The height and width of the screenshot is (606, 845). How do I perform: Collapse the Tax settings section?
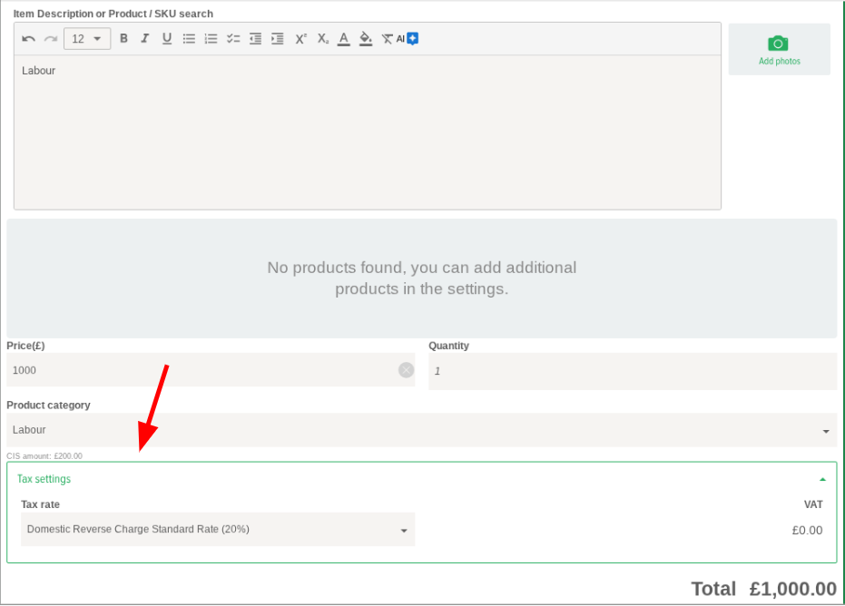(822, 479)
